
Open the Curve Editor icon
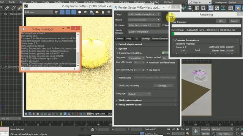[217, 8]
